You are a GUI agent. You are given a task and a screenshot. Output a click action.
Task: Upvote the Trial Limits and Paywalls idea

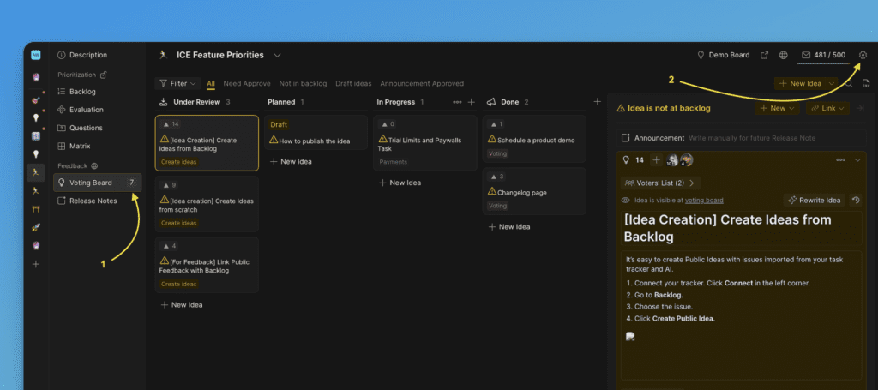point(388,124)
